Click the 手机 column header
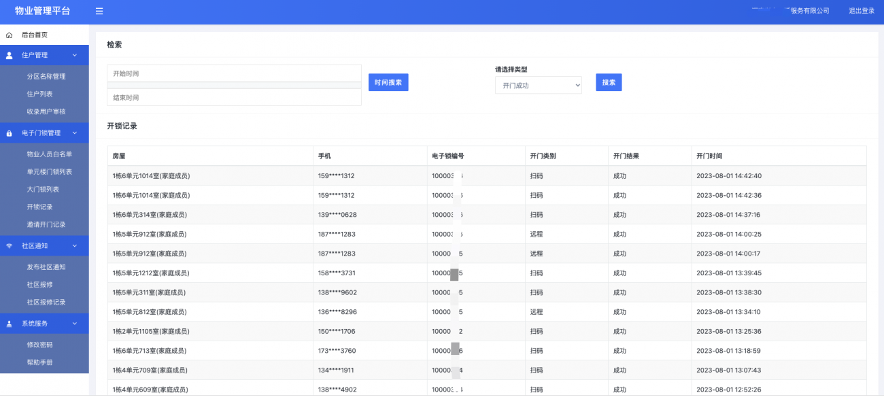 [370, 156]
